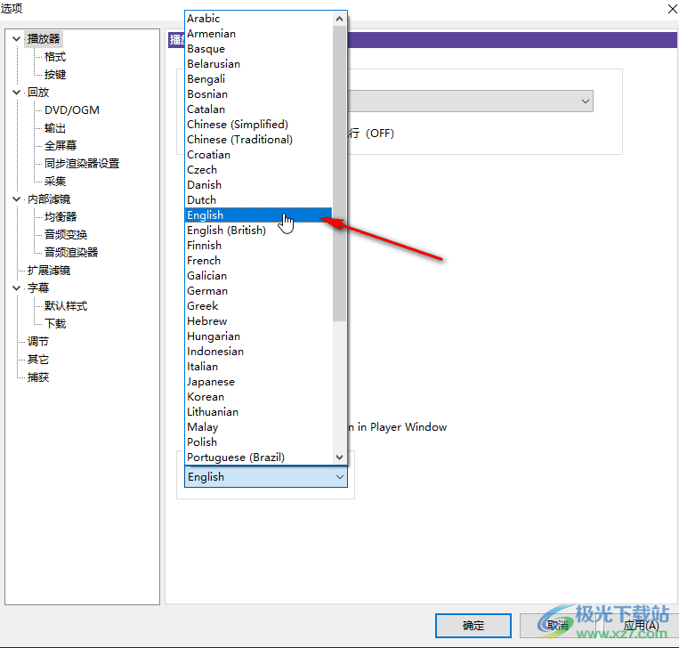Collapse the 内部滤镜 tree node

pyautogui.click(x=16, y=199)
